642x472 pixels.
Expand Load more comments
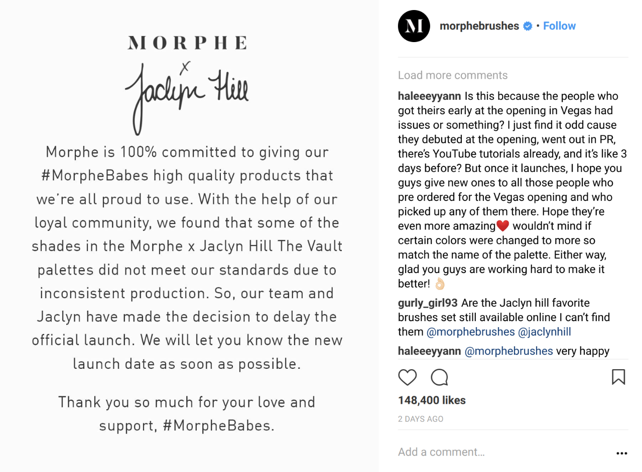[x=452, y=75]
